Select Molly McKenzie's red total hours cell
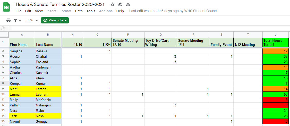This screenshot has height=126, width=290. pos(276,100)
